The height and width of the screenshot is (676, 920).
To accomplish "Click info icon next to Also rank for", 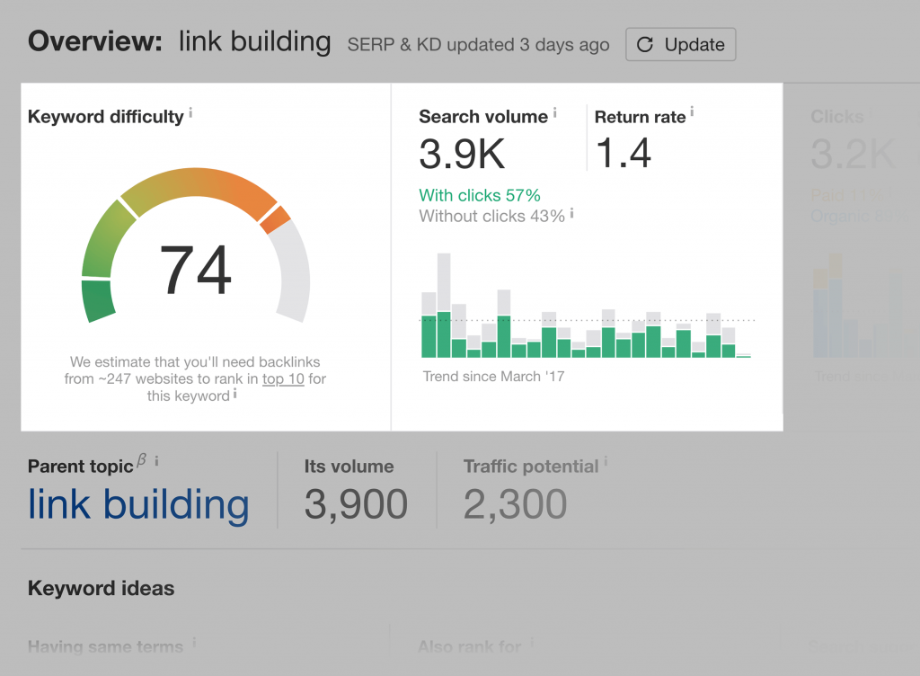I will (x=532, y=643).
